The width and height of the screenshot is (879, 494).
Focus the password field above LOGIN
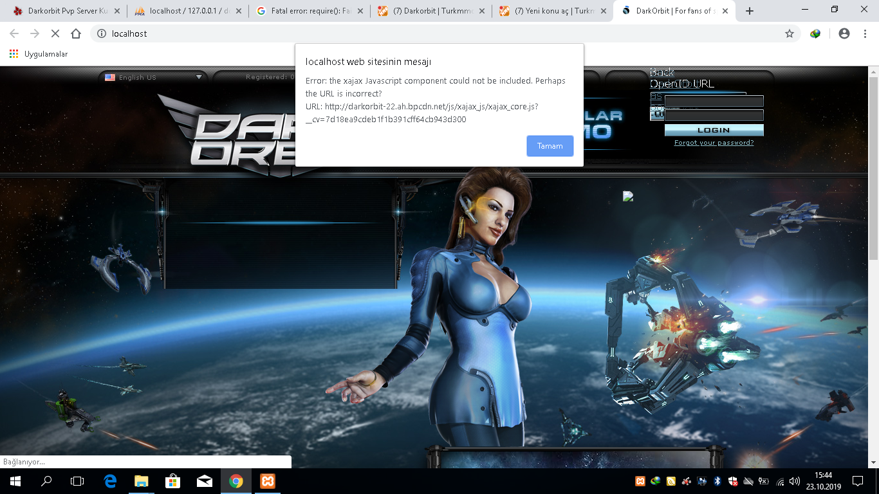click(x=714, y=115)
